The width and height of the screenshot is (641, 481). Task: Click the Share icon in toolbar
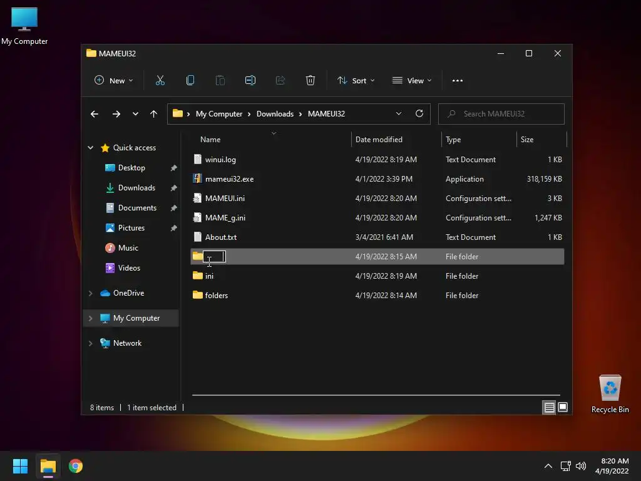click(x=280, y=81)
